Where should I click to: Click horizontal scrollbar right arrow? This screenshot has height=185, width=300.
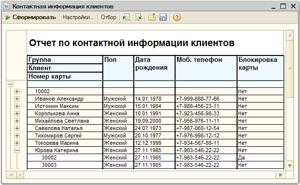[x=281, y=175]
